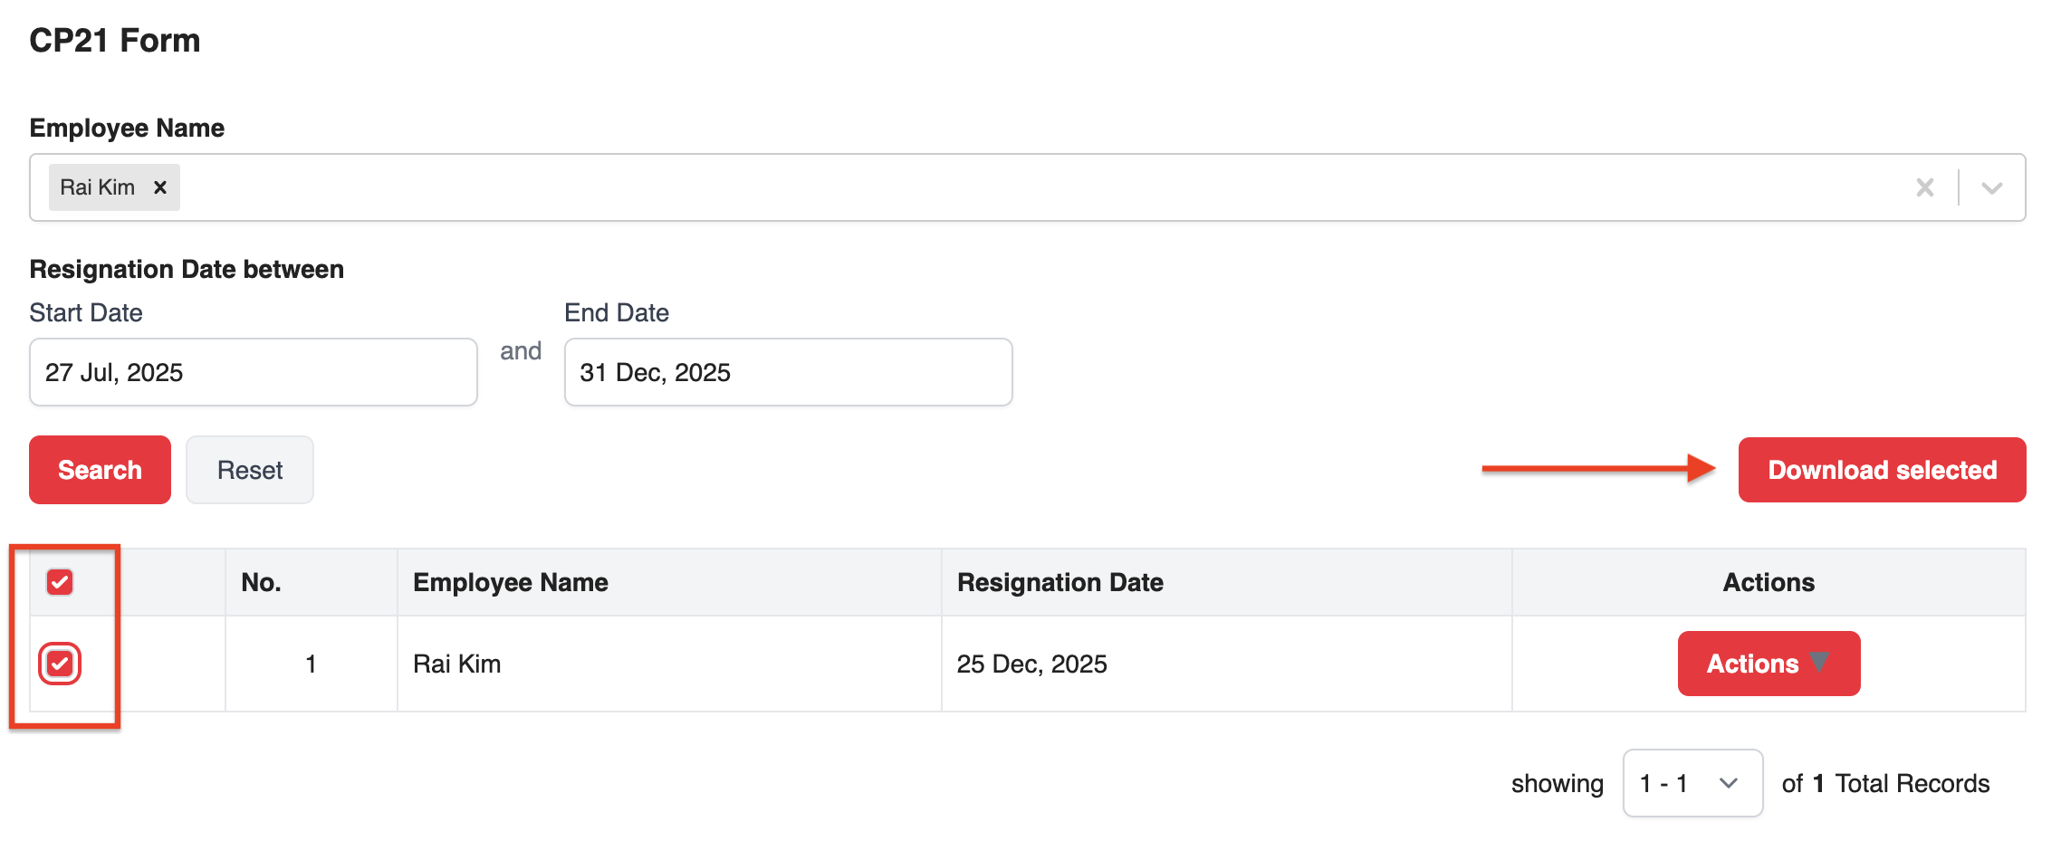Select the Rai Kim name cell in table
The height and width of the screenshot is (841, 2061).
[456, 664]
